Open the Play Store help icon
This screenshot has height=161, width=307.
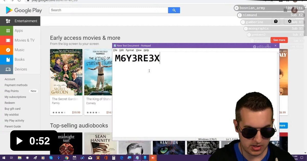pos(276,21)
